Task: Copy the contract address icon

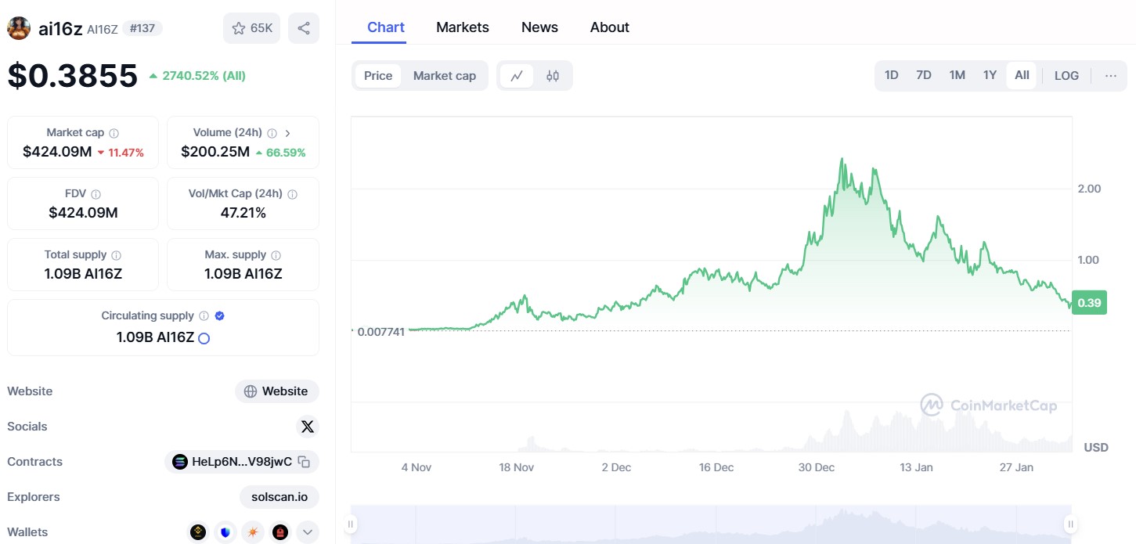Action: tap(305, 462)
